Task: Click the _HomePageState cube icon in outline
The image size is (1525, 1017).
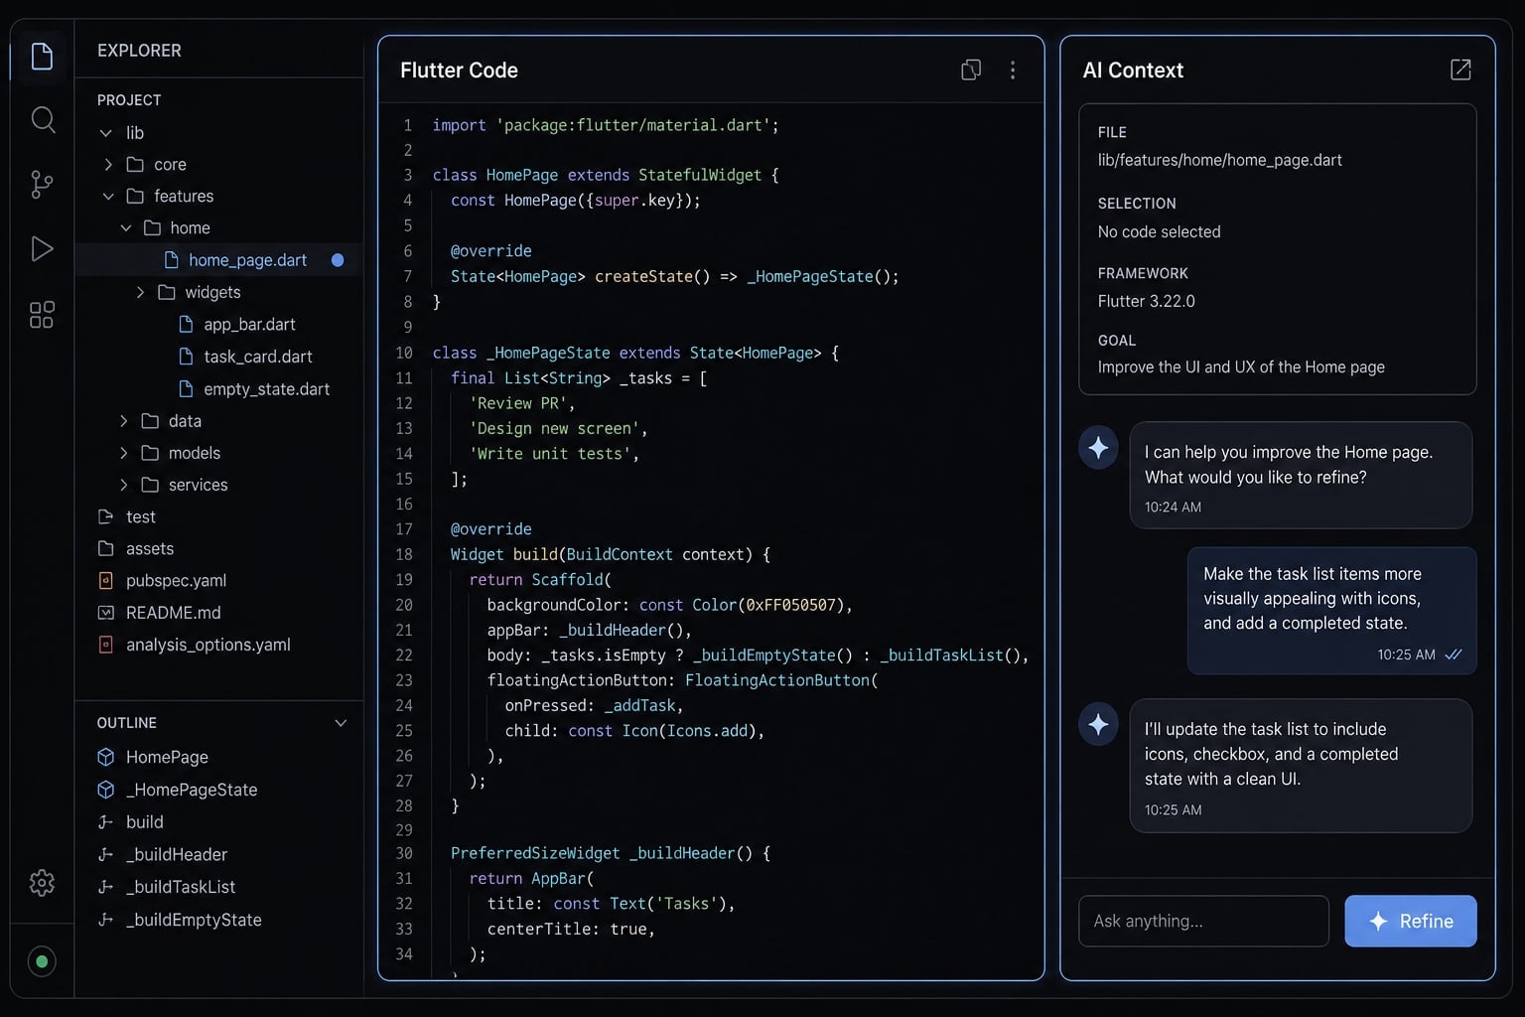Action: tap(106, 790)
